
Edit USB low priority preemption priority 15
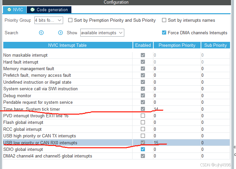coord(177,142)
